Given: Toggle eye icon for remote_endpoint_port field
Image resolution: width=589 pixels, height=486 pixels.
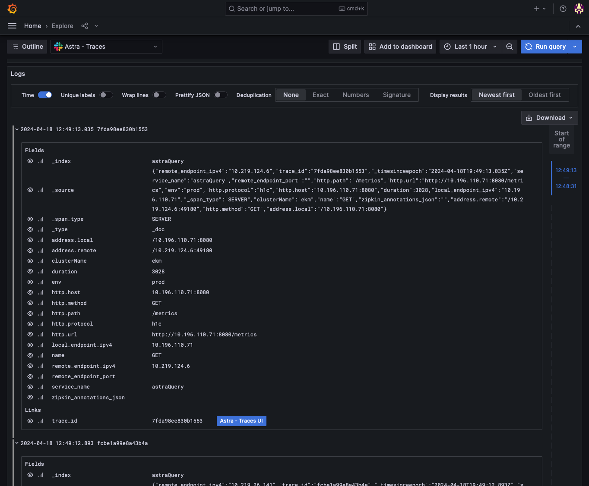Looking at the screenshot, I should [x=30, y=376].
